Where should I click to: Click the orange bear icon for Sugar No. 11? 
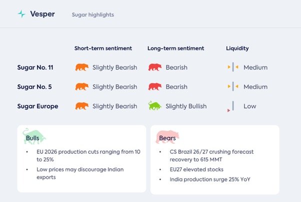pos(81,67)
